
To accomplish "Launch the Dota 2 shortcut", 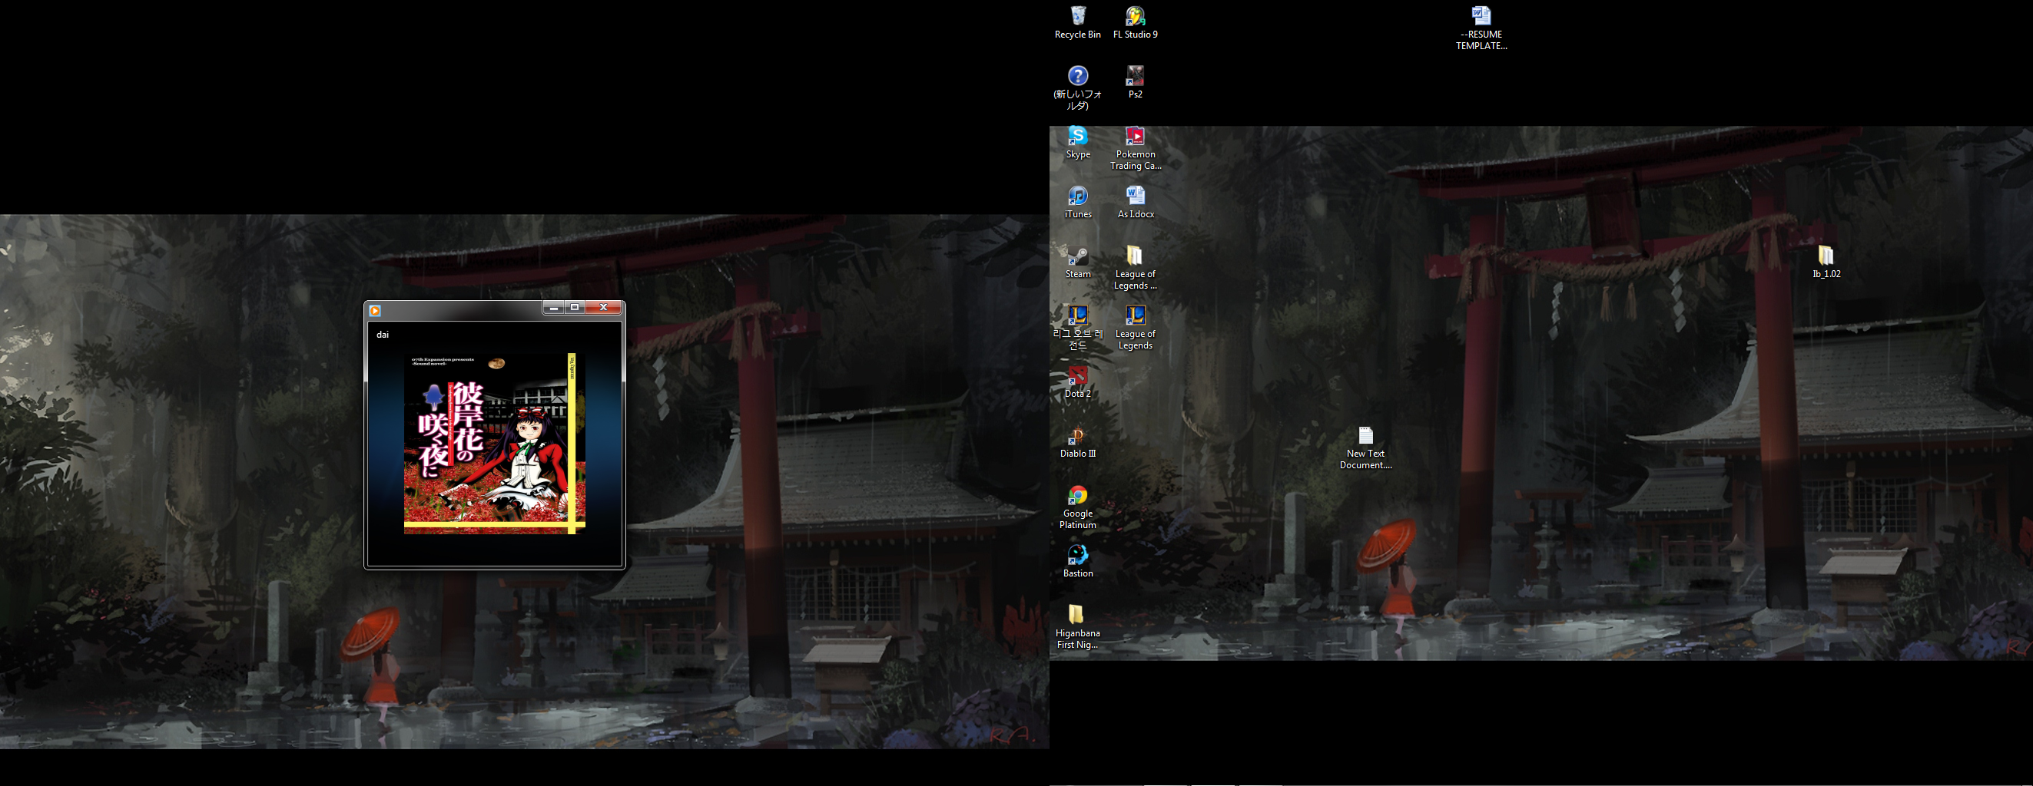I will (x=1077, y=381).
